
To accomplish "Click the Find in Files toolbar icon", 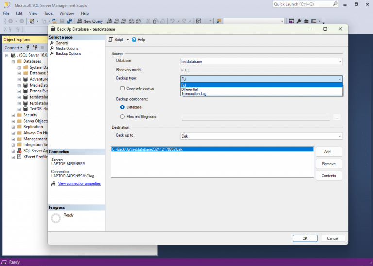I will point(219,21).
